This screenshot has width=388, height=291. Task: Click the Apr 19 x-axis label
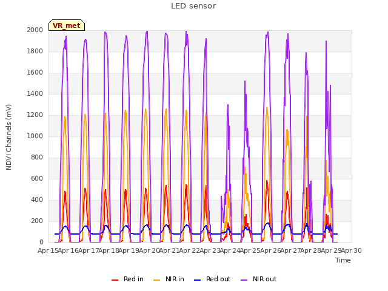pyautogui.click(x=129, y=250)
